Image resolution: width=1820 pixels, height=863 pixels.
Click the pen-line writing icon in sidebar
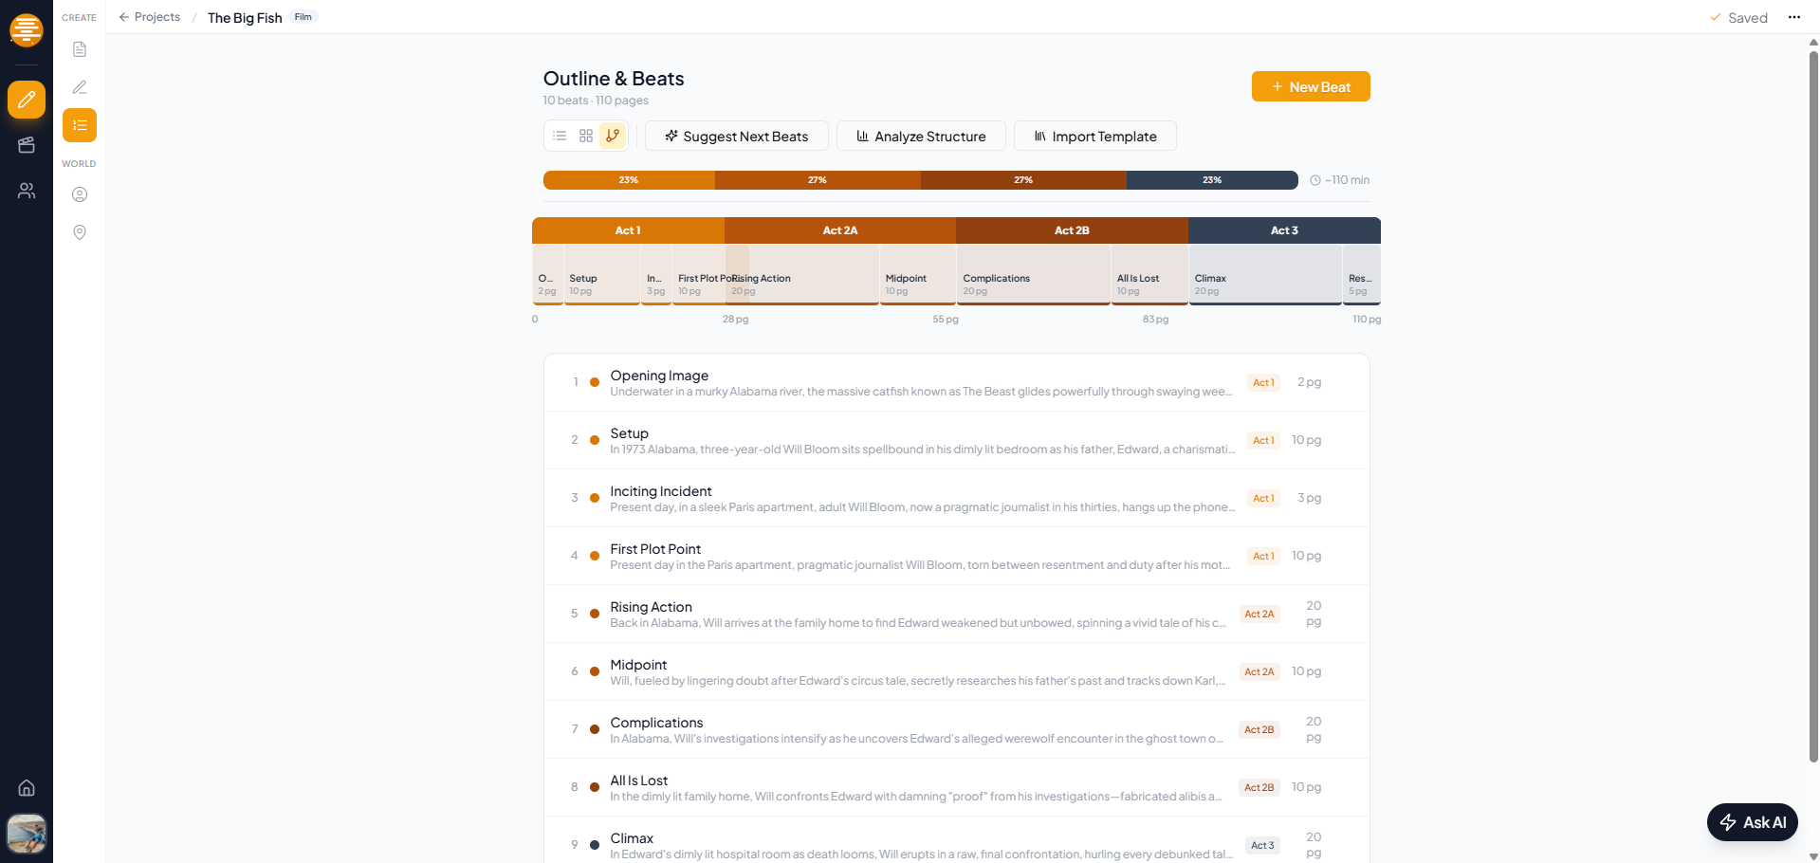click(80, 87)
